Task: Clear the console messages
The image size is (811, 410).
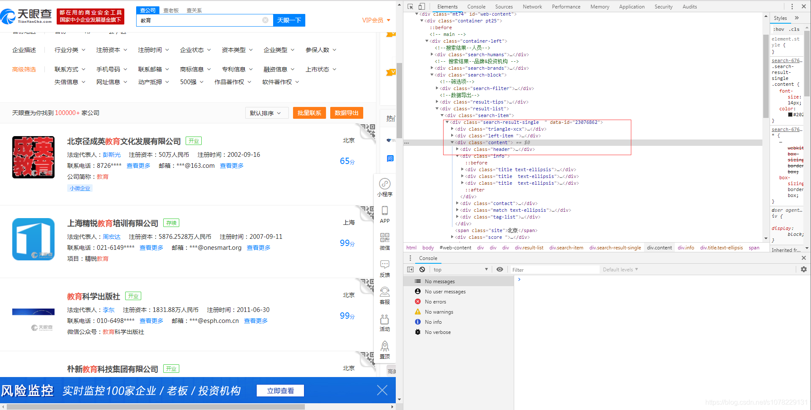Action: coord(422,269)
